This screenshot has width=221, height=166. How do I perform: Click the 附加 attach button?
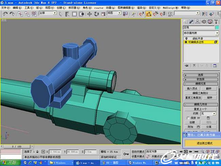tap(190, 127)
